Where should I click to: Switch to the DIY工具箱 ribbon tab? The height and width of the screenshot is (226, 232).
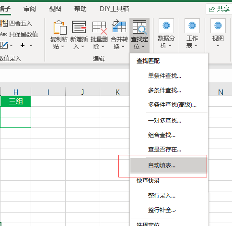coord(114,9)
